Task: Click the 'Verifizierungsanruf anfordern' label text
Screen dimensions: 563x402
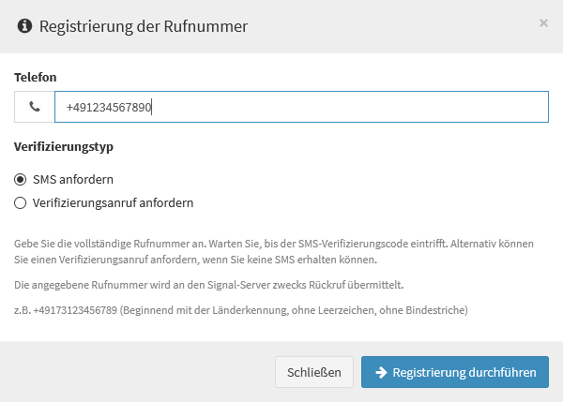Action: [114, 203]
